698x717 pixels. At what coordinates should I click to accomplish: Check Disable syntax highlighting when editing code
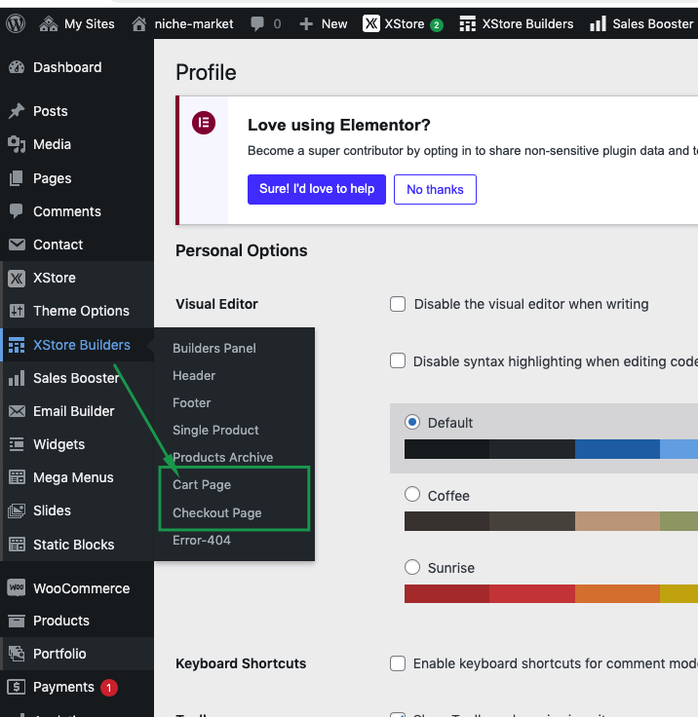click(398, 360)
